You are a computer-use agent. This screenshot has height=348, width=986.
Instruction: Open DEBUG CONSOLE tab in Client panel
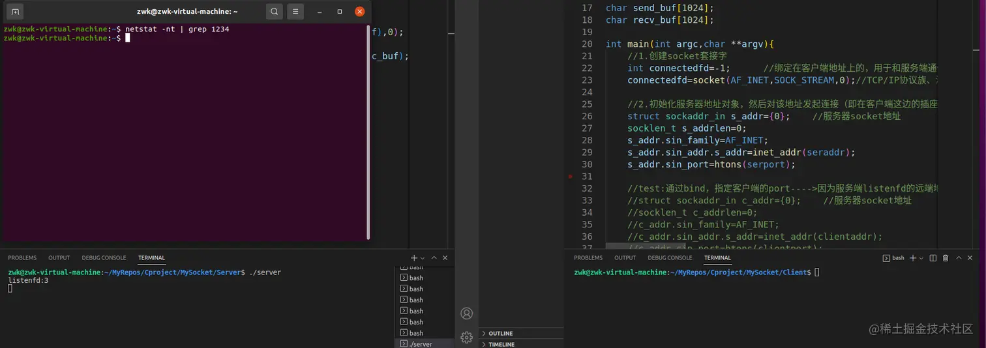pyautogui.click(x=670, y=258)
